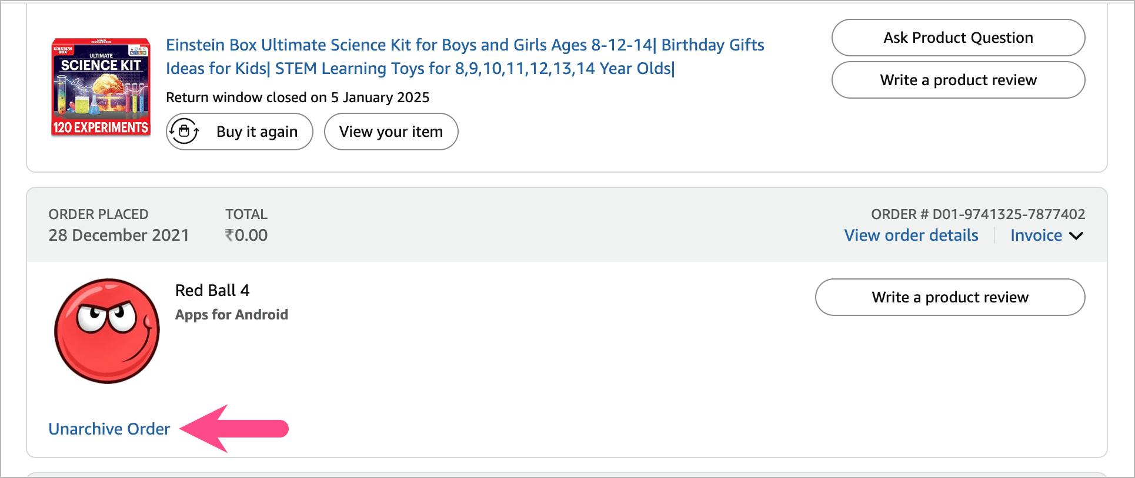Image resolution: width=1135 pixels, height=478 pixels.
Task: Click the ₹0.00 order total
Action: click(246, 235)
